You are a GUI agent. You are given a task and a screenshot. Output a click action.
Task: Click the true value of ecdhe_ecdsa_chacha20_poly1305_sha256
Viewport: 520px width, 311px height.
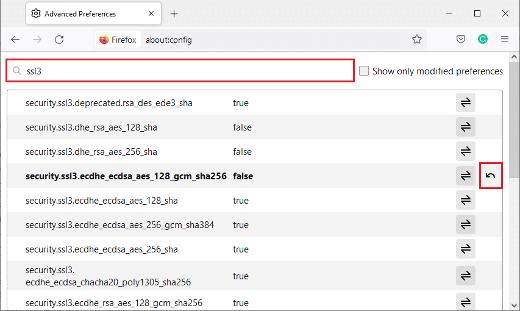241,276
